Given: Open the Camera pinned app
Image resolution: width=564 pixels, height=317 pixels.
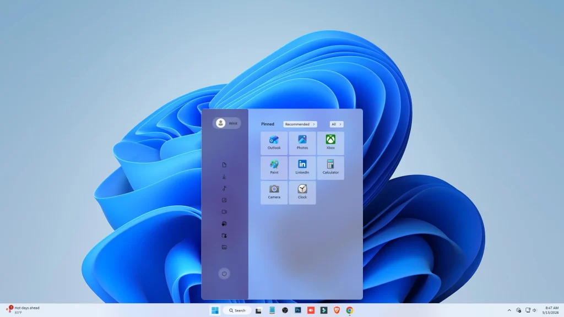Looking at the screenshot, I should point(274,193).
